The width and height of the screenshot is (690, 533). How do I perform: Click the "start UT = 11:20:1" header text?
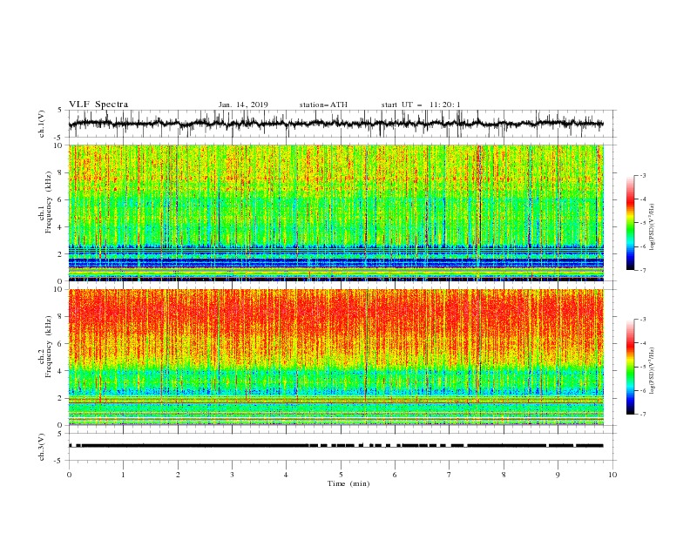point(421,105)
